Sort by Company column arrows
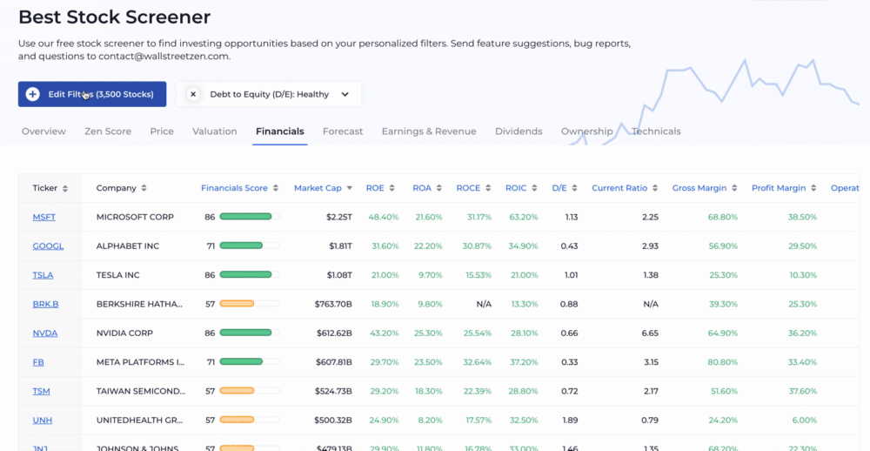Image resolution: width=870 pixels, height=451 pixels. 144,188
